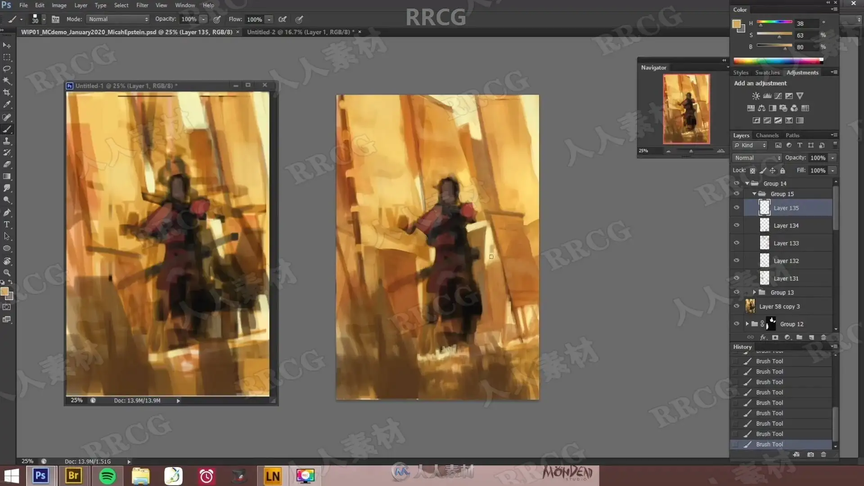Add a Brightness/Contrast adjustment
864x486 pixels.
756,96
